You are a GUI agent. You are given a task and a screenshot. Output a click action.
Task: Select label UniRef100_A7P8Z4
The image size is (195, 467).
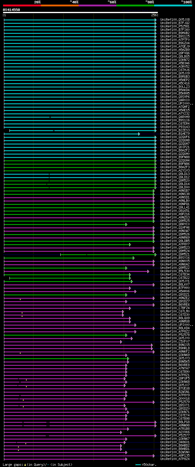pyautogui.click(x=175, y=459)
